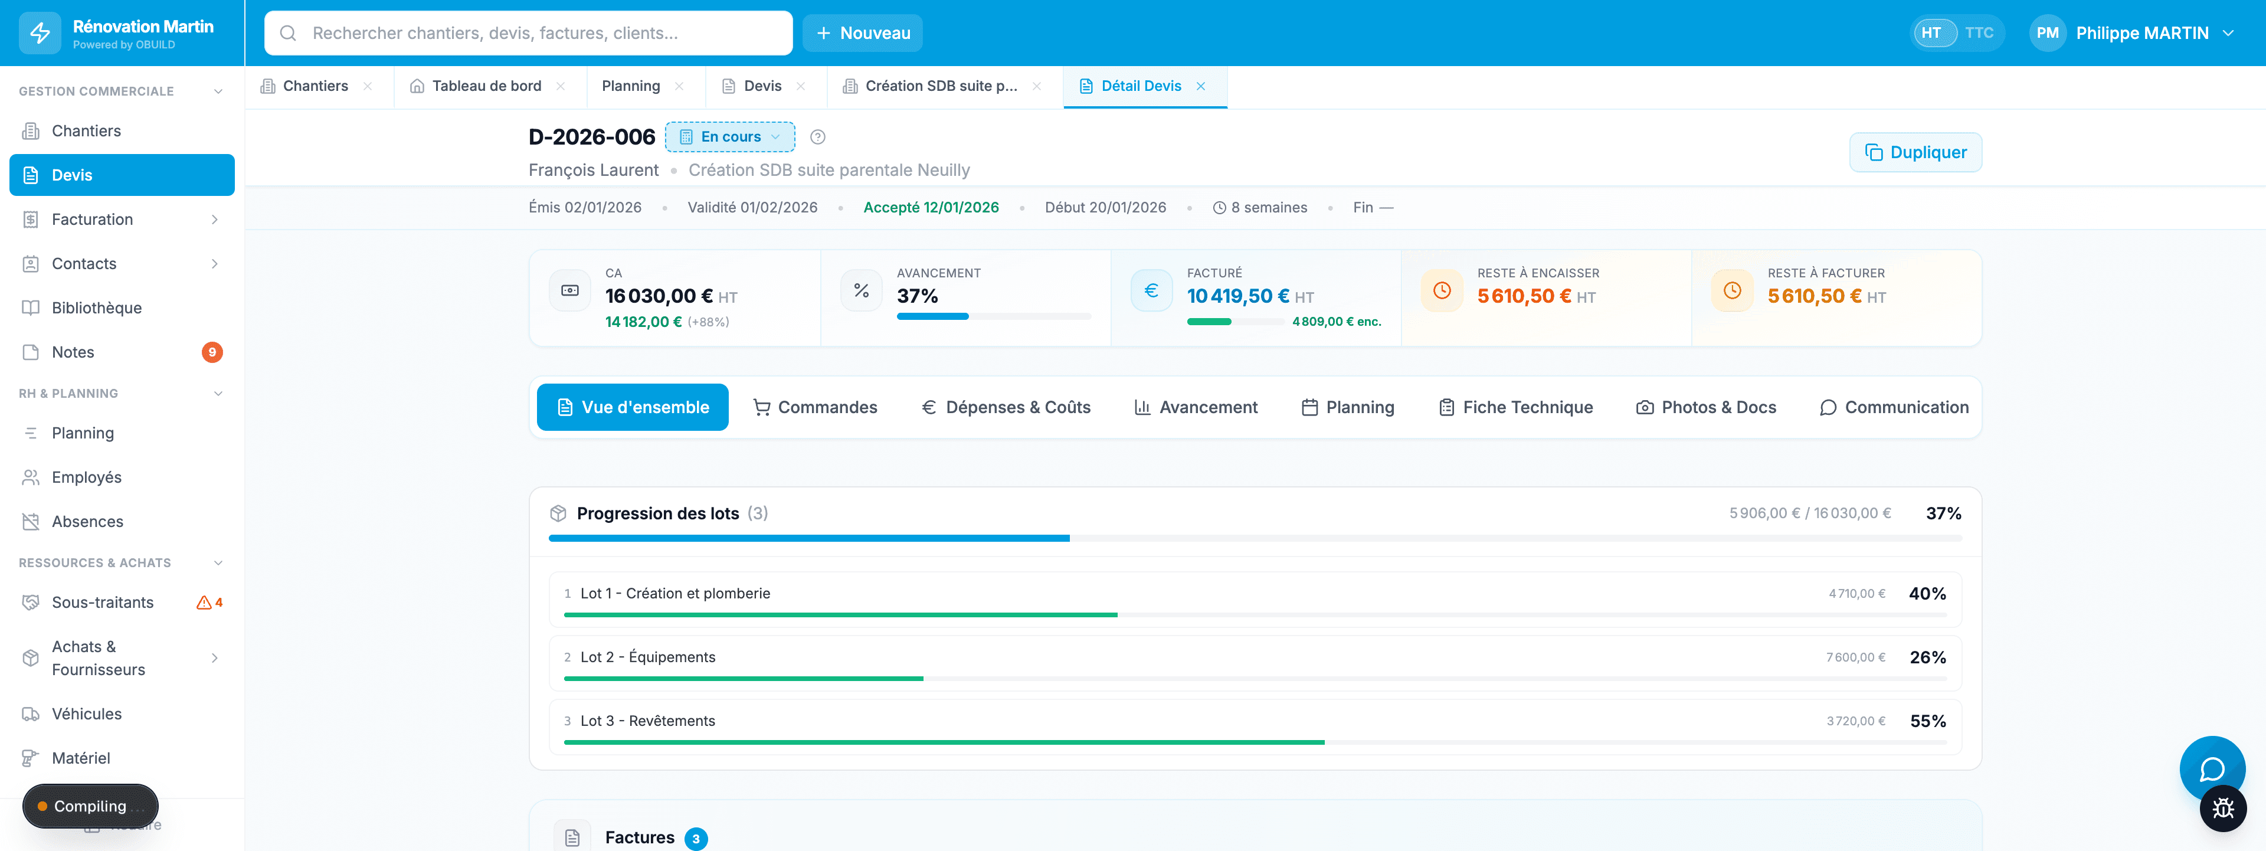Open the Photos & Docs tab
The image size is (2266, 851).
(1705, 407)
